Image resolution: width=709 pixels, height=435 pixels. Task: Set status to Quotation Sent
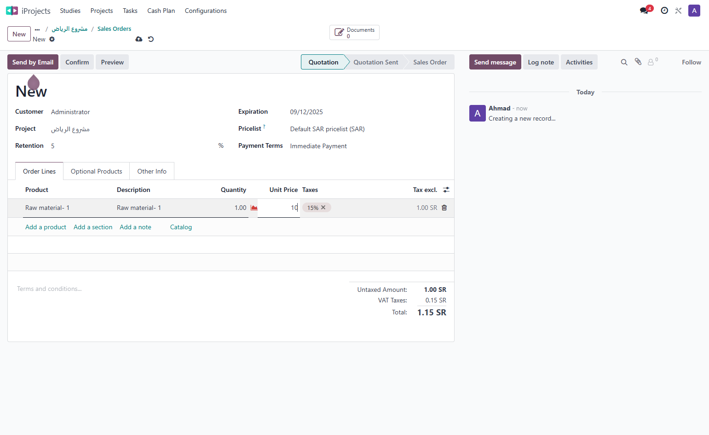coord(376,62)
